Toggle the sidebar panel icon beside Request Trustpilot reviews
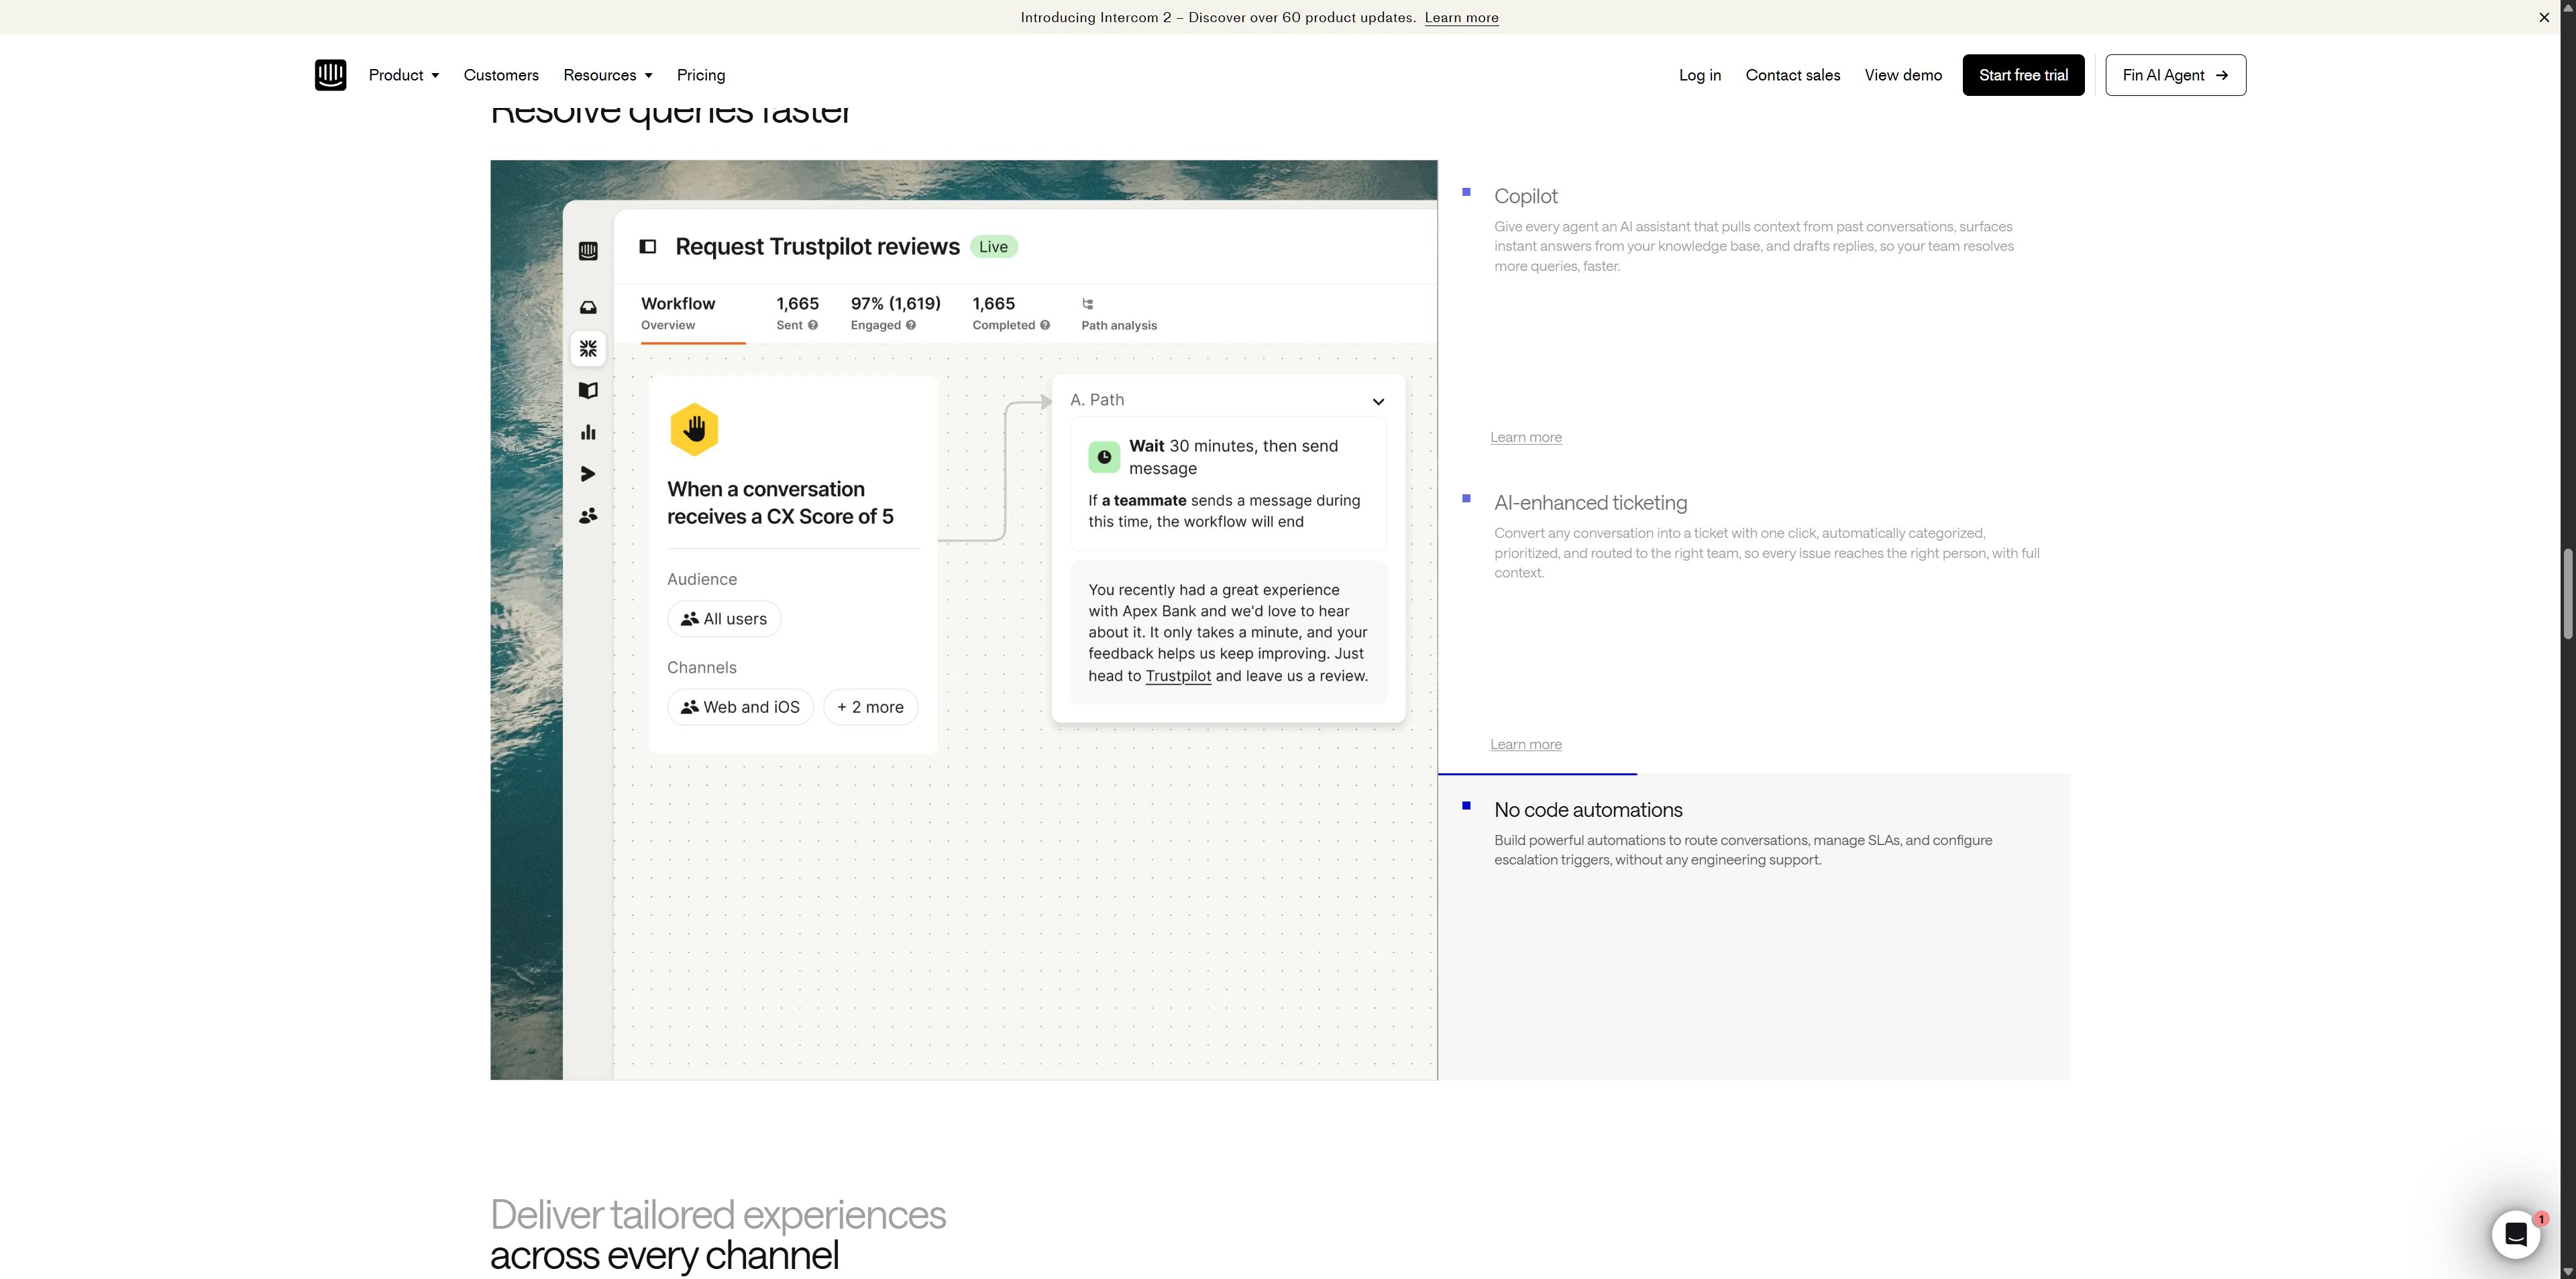Viewport: 2576px width, 1279px height. click(x=648, y=247)
